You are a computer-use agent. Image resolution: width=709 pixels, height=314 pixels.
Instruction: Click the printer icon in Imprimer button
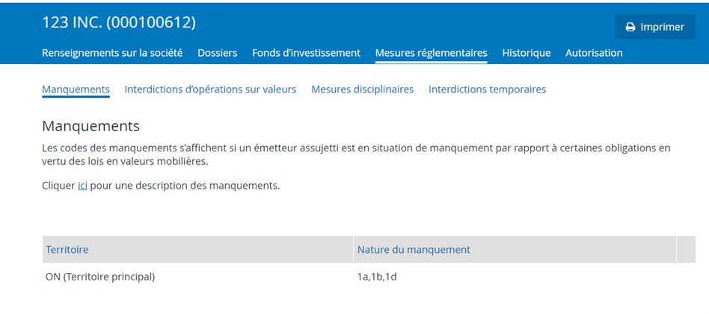[x=630, y=27]
